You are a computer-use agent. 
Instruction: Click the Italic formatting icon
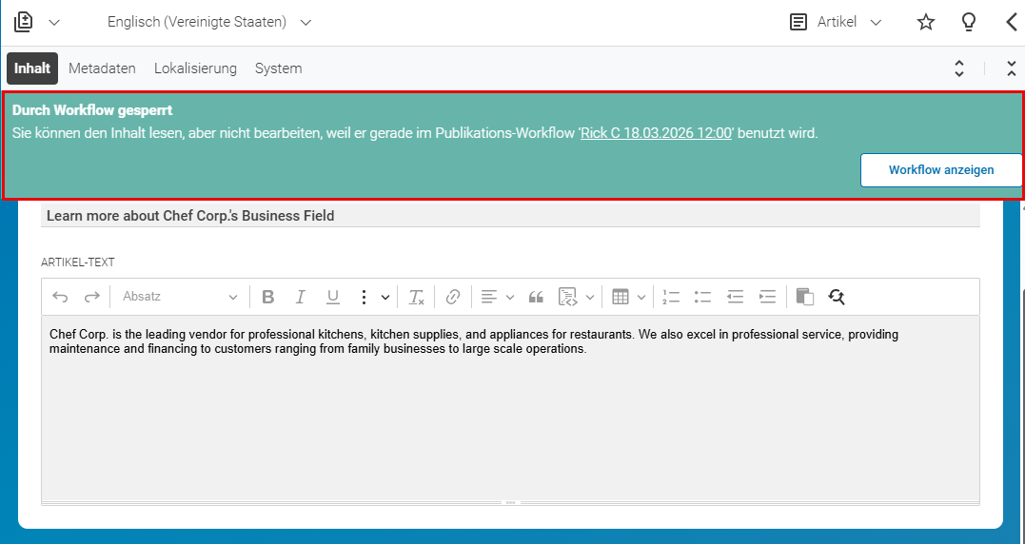pyautogui.click(x=300, y=297)
